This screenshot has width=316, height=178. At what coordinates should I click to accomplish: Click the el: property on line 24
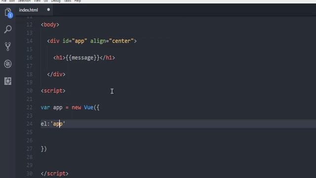45,124
